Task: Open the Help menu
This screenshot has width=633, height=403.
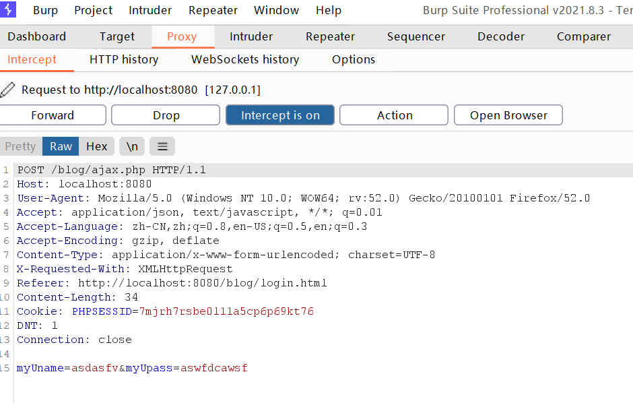Action: (329, 10)
